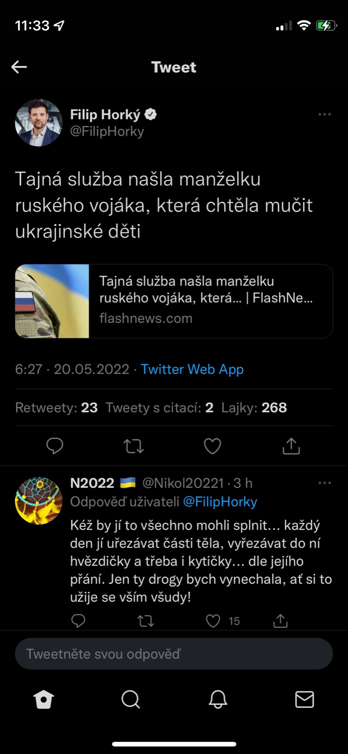The height and width of the screenshot is (754, 348).
Task: Open the flashnews.com article link card
Action: coord(174,301)
